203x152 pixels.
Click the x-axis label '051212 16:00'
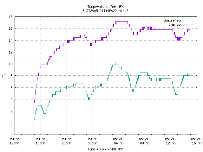[197, 141]
